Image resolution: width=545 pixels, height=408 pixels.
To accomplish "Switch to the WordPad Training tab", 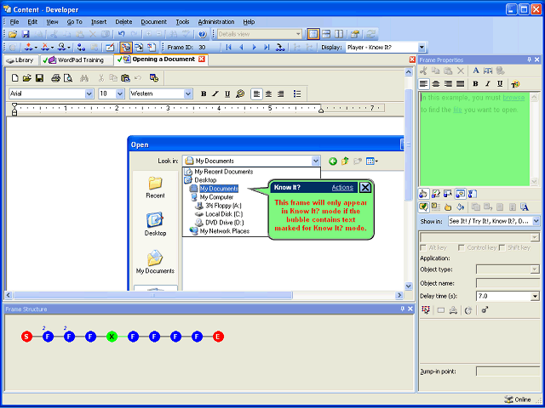I will (x=76, y=60).
